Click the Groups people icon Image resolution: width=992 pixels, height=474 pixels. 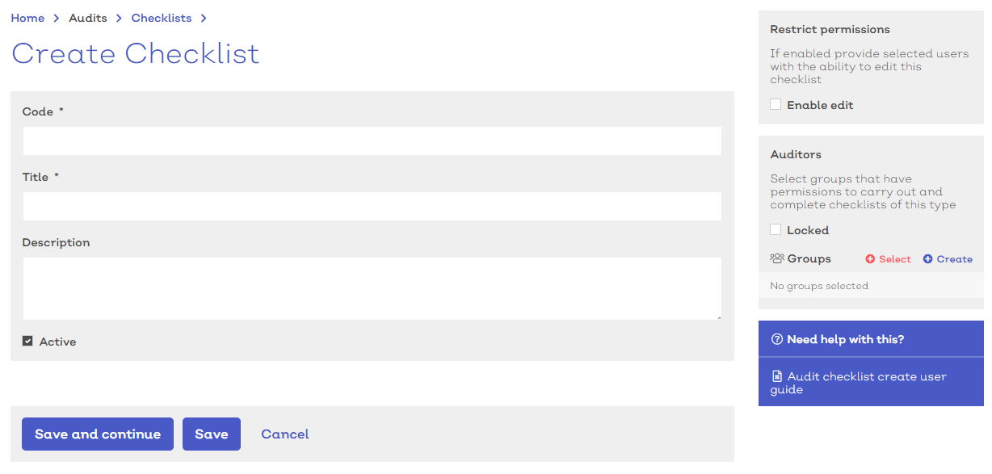[777, 258]
